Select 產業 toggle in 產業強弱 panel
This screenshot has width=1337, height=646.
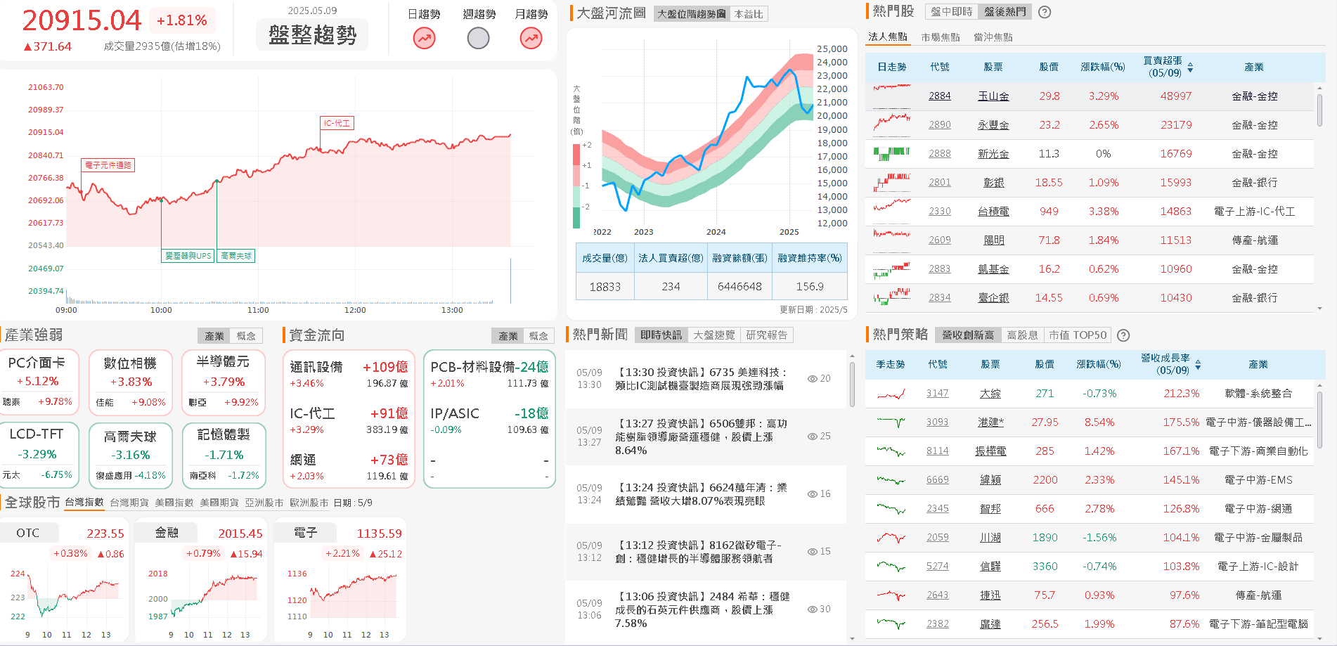214,336
